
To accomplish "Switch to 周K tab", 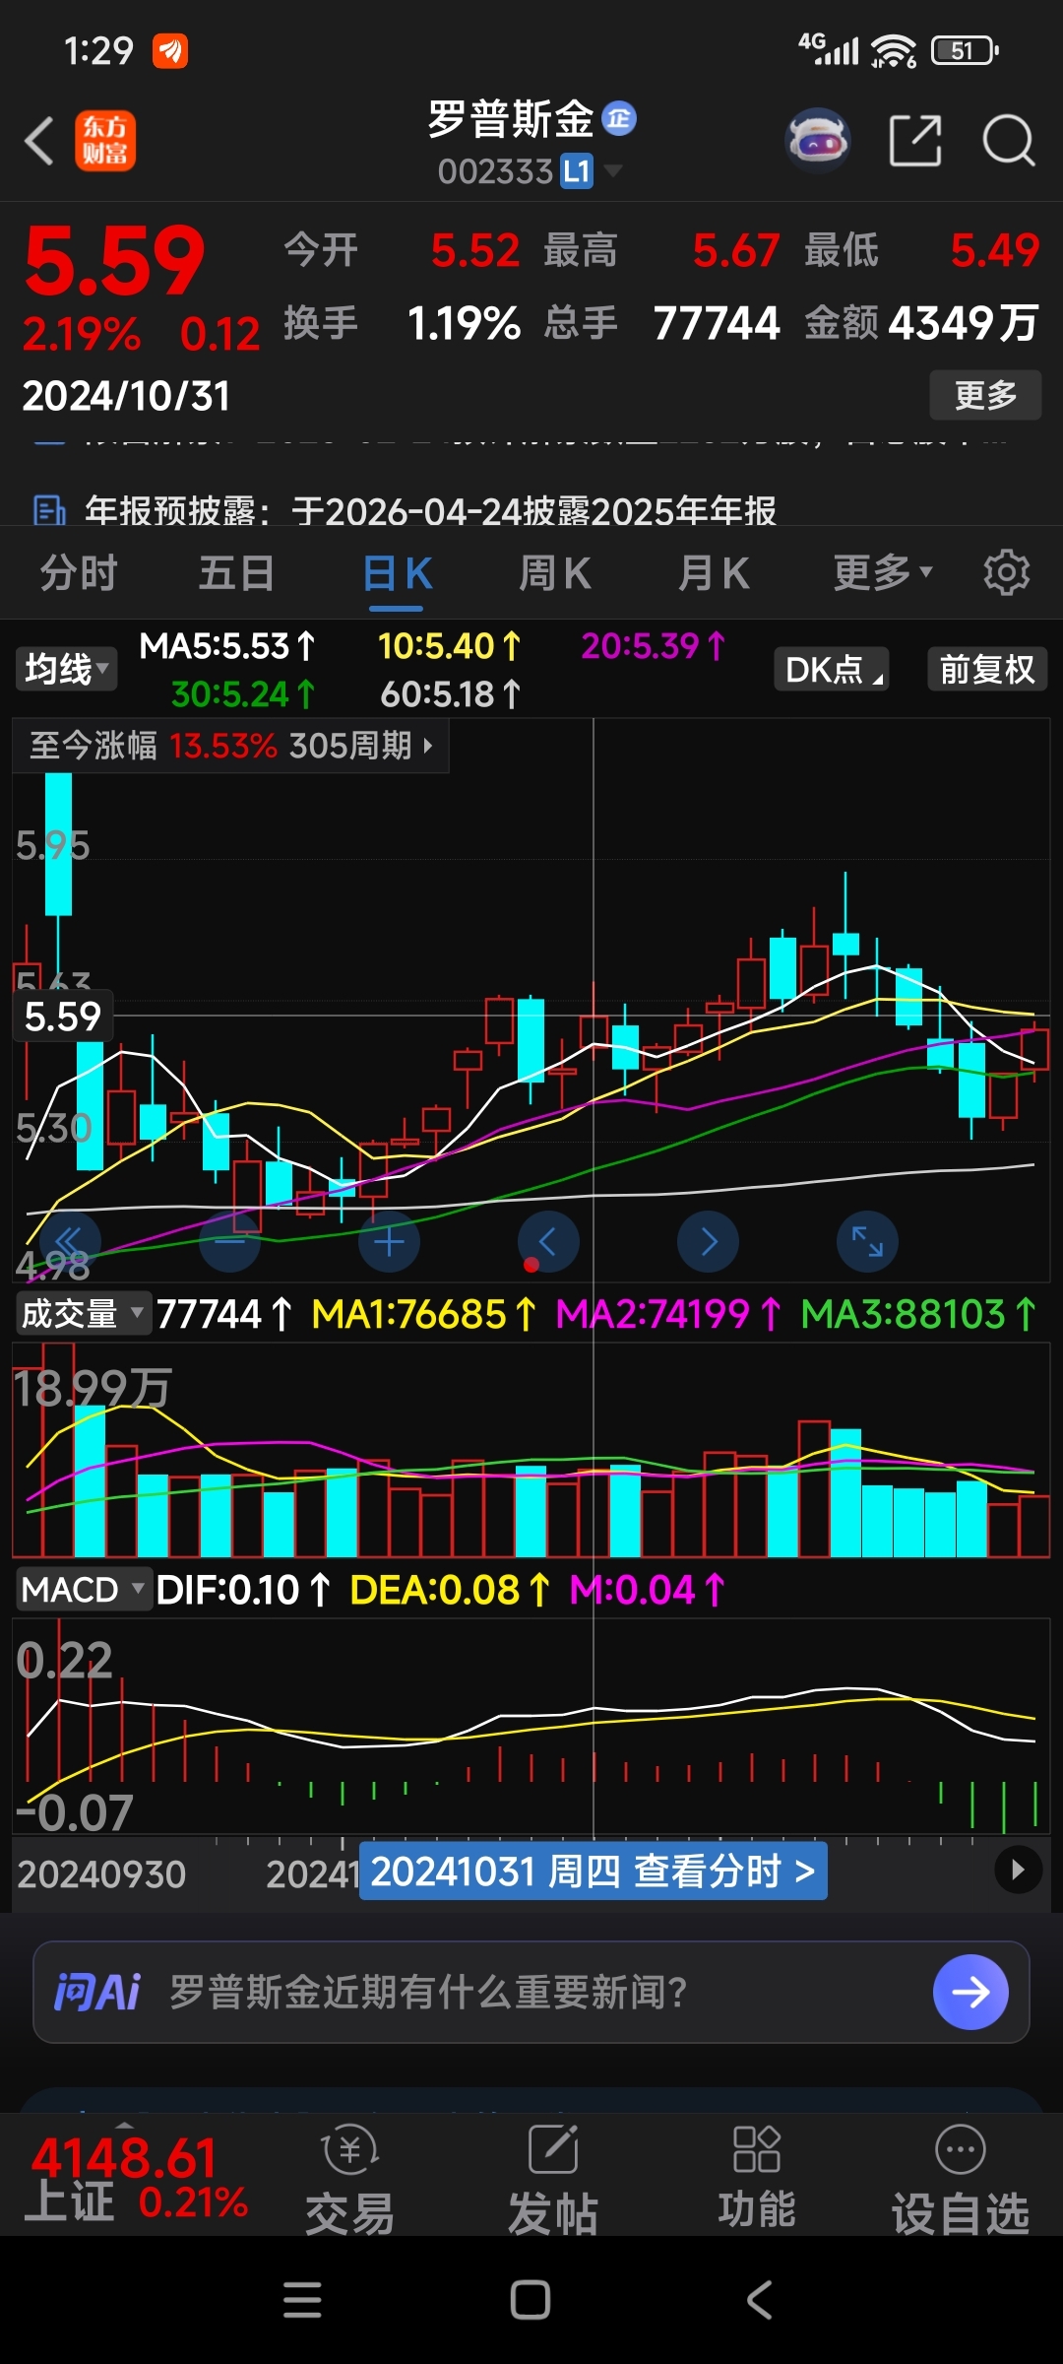I will [x=555, y=572].
